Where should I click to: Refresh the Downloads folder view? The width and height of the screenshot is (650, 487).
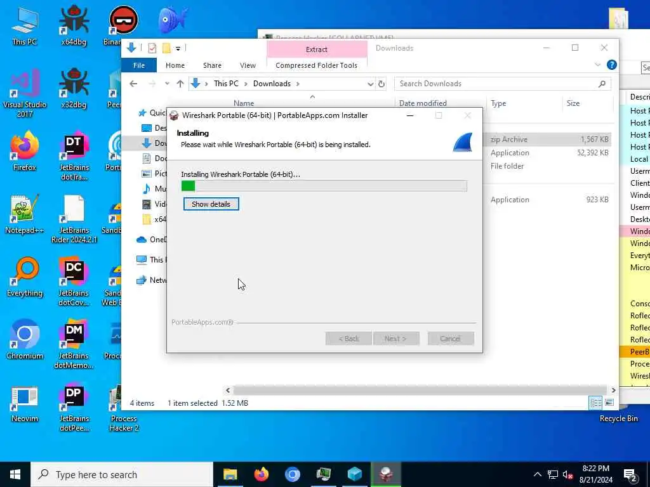(x=381, y=84)
